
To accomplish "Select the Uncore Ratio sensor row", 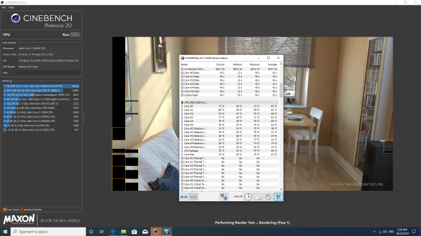I will (230, 95).
